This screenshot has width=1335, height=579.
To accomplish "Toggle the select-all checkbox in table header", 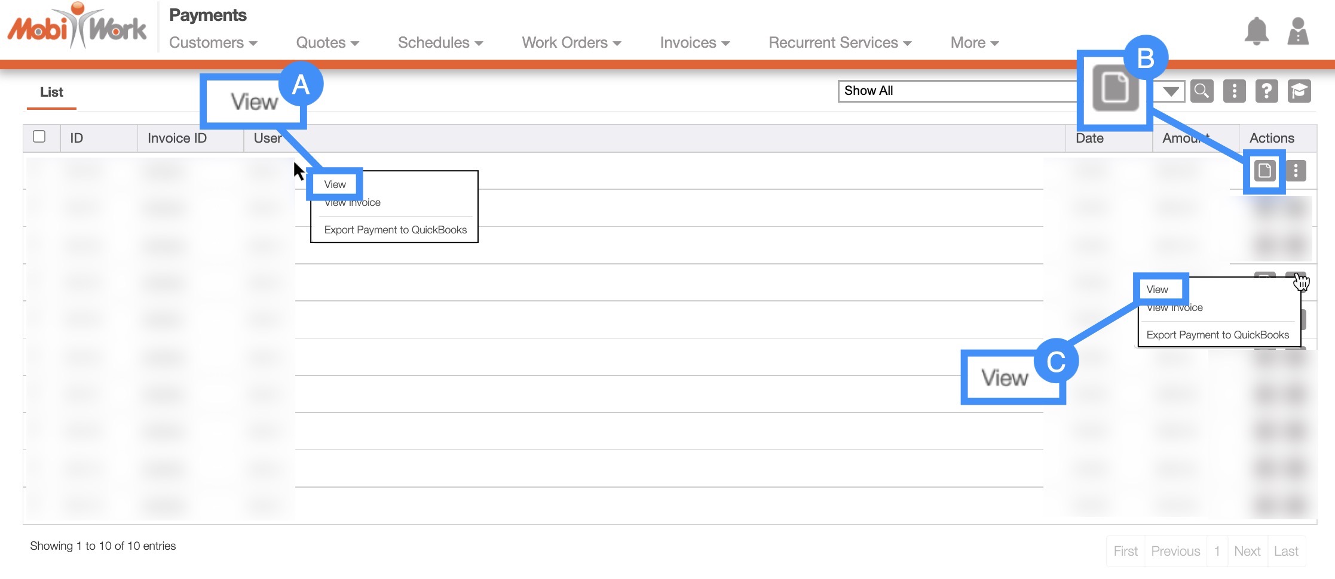I will 39,137.
